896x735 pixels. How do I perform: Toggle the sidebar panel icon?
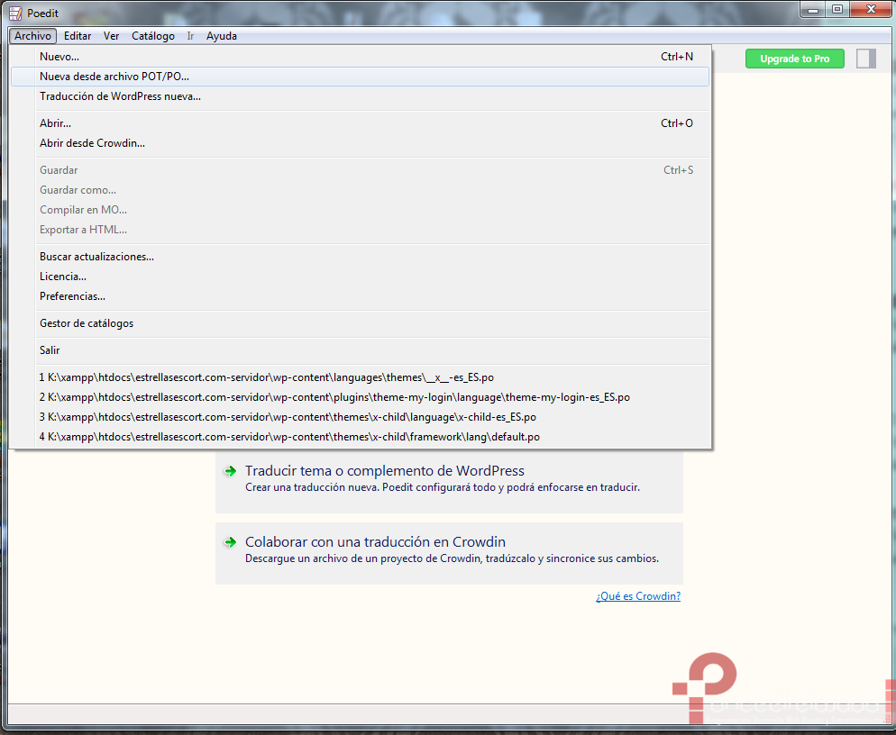tap(865, 59)
